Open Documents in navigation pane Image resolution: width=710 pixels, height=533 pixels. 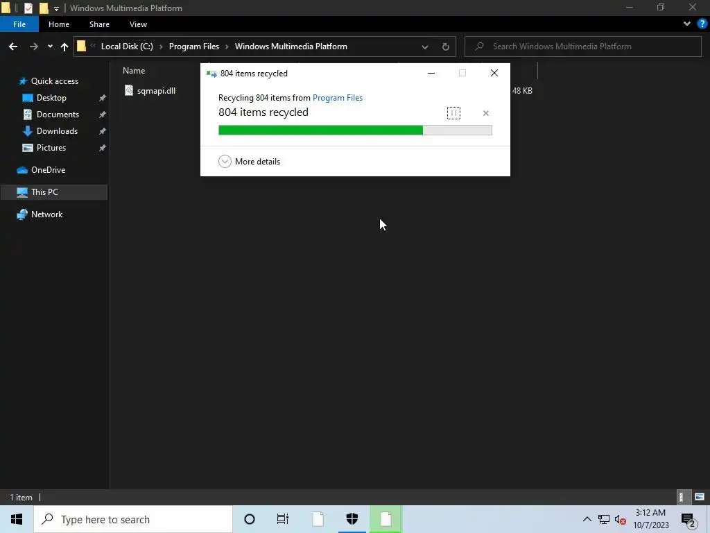tap(58, 115)
